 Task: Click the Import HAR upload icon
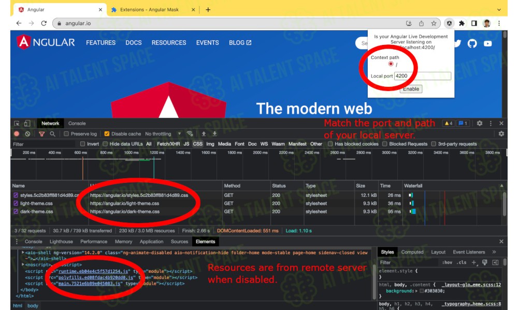pos(204,134)
